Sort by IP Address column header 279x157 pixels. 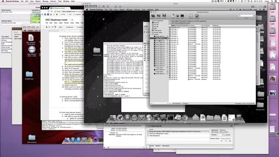pyautogui.click(x=215, y=26)
